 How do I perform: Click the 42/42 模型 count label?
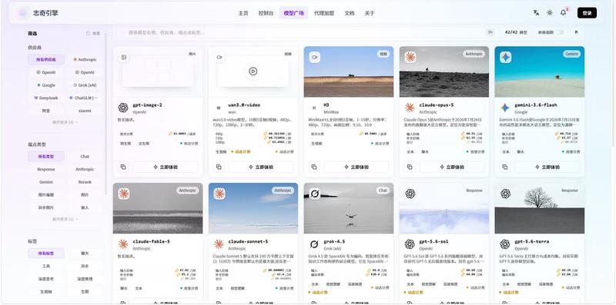(x=516, y=32)
